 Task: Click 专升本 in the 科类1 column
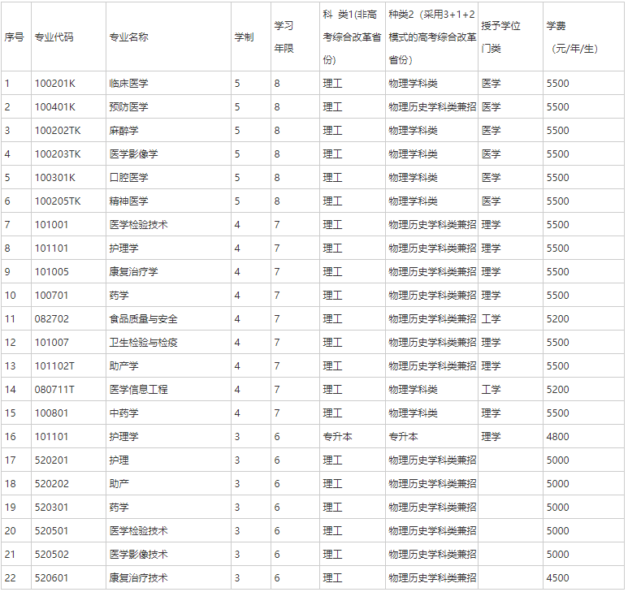coord(337,437)
